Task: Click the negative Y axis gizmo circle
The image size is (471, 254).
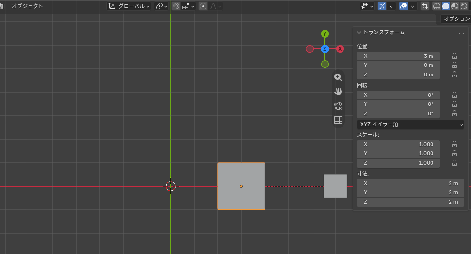Action: pos(325,64)
